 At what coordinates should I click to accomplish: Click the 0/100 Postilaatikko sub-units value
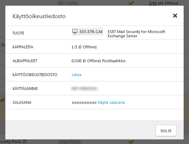click(x=98, y=61)
